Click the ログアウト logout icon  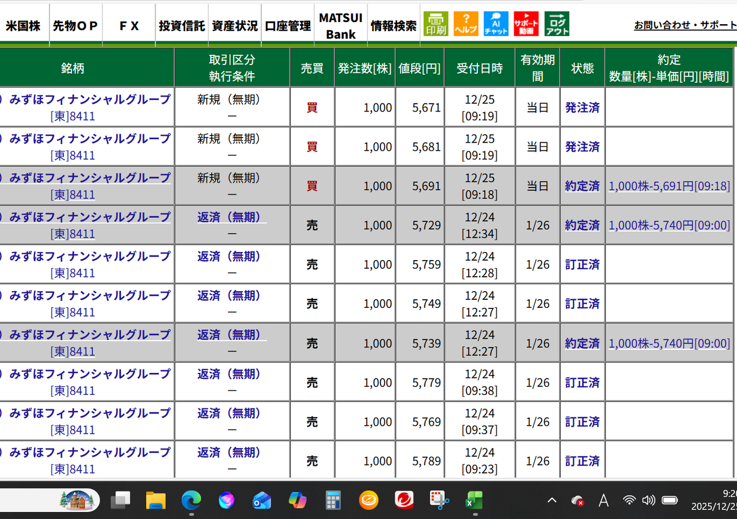556,24
